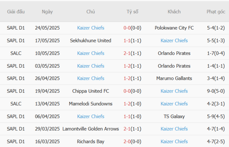This screenshot has height=147, width=229.
Task: Select Kaizer Chiefs link versus Mamelodi Sundowns
Action: pos(174,104)
